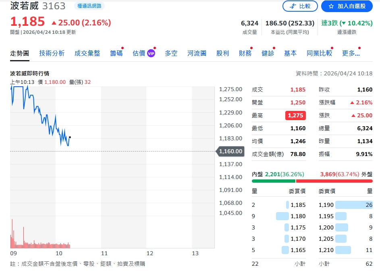Image resolution: width=380 pixels, height=275 pixels.
Task: Switch to the 多空 tab
Action: point(171,53)
